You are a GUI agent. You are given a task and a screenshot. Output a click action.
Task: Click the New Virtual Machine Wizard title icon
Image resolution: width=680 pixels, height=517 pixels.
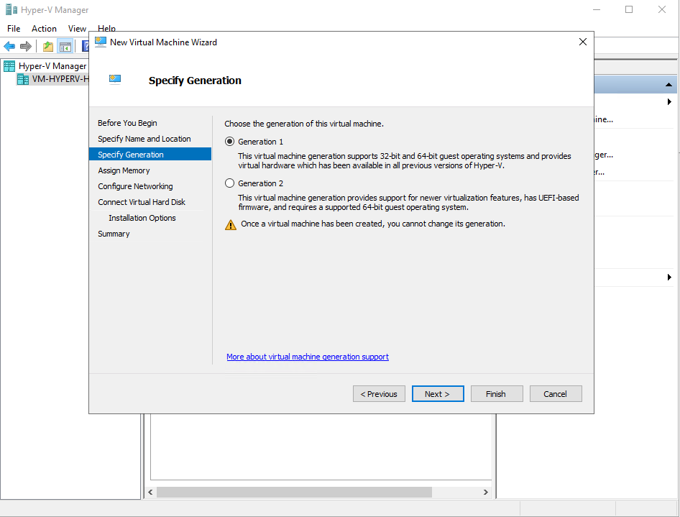click(x=101, y=42)
